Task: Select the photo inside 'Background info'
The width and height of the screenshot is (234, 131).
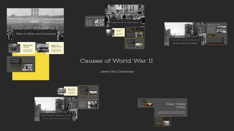Action: pyautogui.click(x=221, y=29)
